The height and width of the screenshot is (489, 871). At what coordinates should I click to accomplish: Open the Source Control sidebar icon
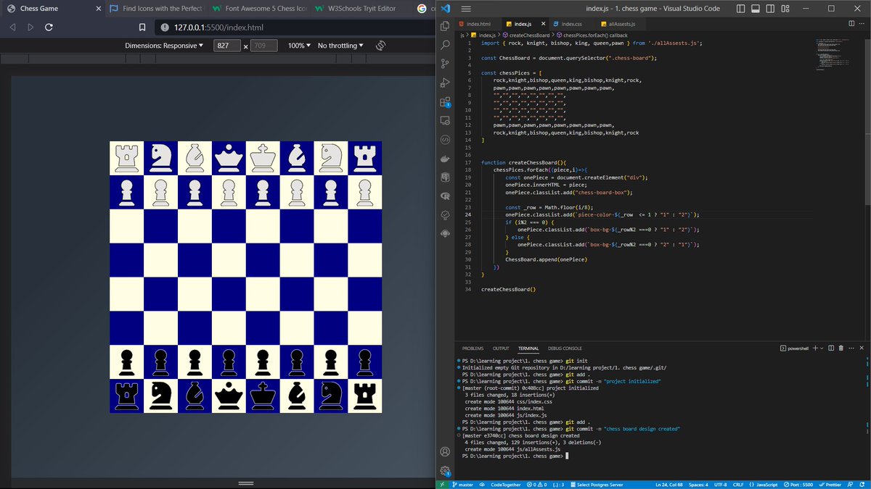tap(444, 63)
